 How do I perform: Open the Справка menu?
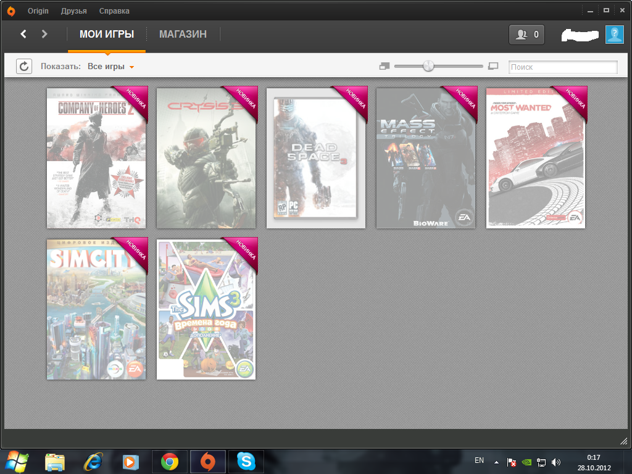tap(114, 11)
